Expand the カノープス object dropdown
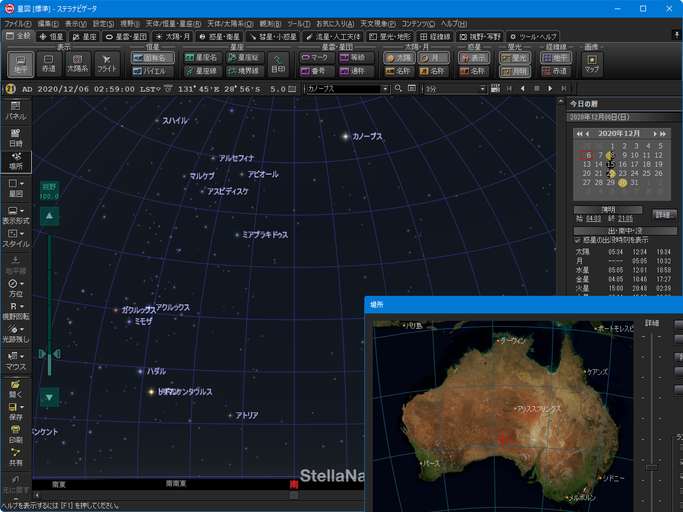 [385, 89]
